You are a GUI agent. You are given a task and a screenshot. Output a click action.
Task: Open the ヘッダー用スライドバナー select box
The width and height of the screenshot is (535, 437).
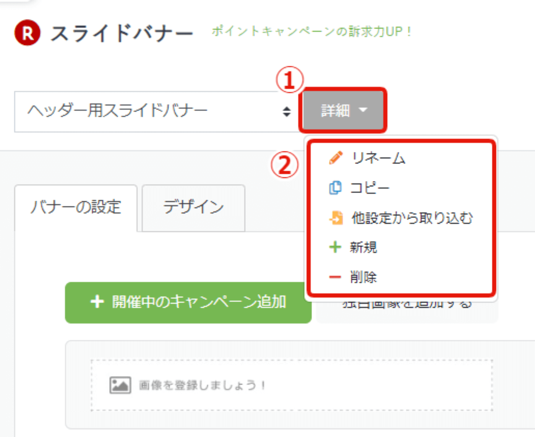coord(157,112)
